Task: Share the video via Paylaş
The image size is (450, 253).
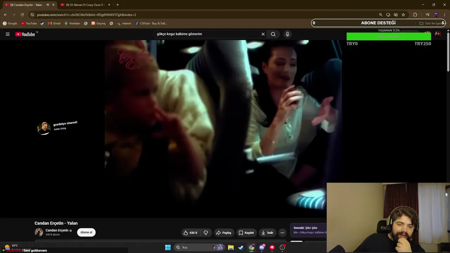Action: [x=224, y=233]
